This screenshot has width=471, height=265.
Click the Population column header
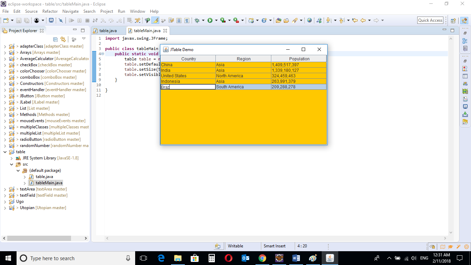[x=299, y=59]
